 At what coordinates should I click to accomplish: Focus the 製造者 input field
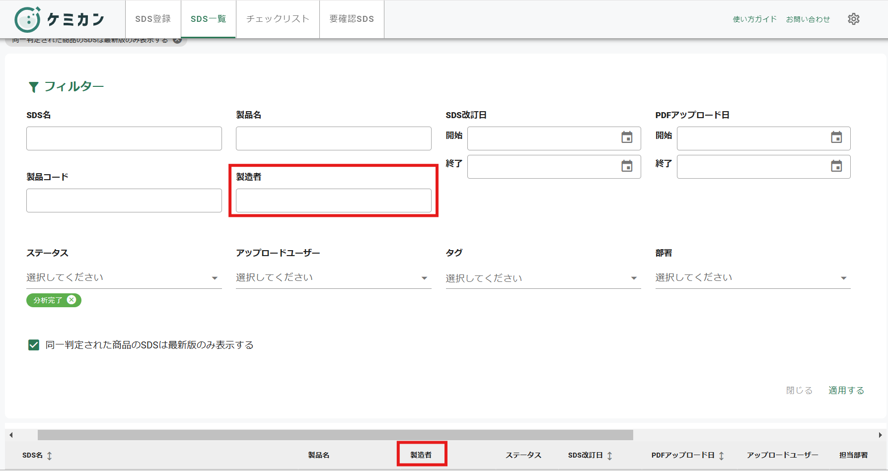(x=334, y=201)
